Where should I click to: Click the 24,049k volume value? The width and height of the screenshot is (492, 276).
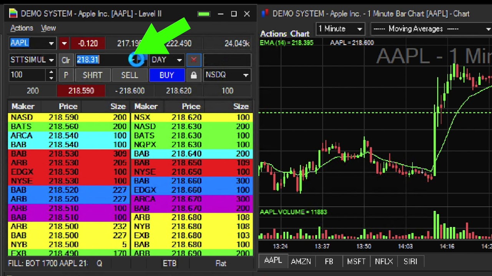pyautogui.click(x=237, y=44)
